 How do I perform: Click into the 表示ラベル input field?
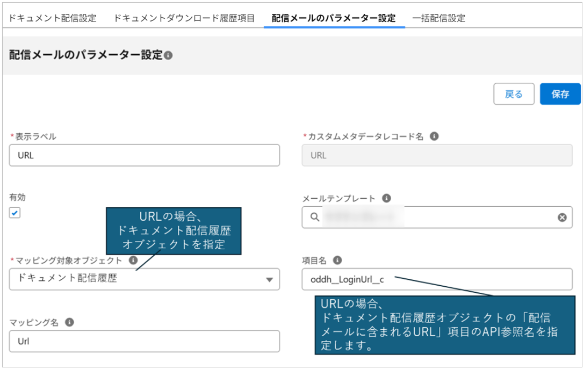point(144,156)
